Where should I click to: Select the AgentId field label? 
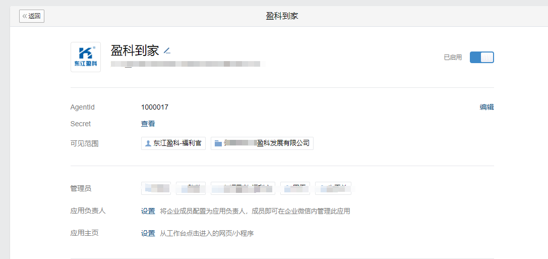(x=83, y=107)
